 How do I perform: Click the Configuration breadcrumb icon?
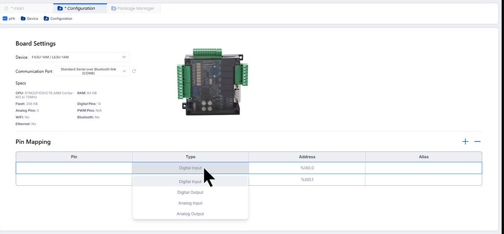pos(46,18)
